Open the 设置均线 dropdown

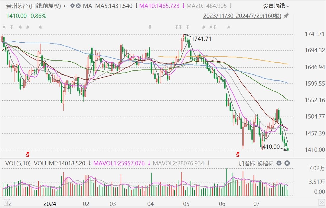276,6
